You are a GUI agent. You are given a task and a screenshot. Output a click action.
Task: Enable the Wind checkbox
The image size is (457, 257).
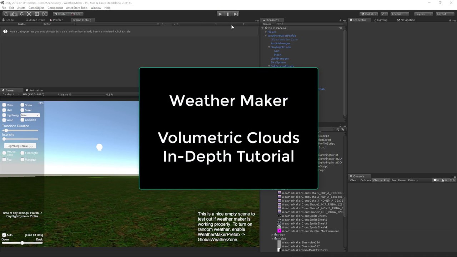point(4,120)
